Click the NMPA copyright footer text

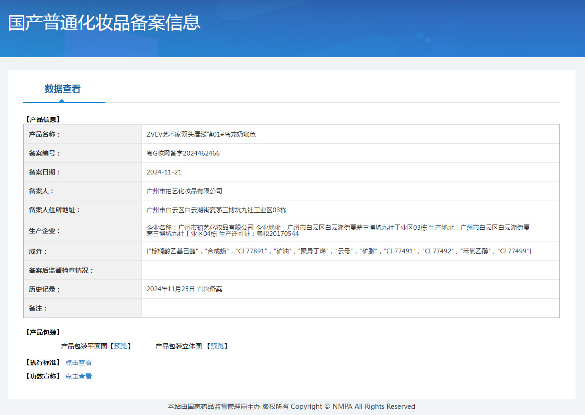click(291, 406)
